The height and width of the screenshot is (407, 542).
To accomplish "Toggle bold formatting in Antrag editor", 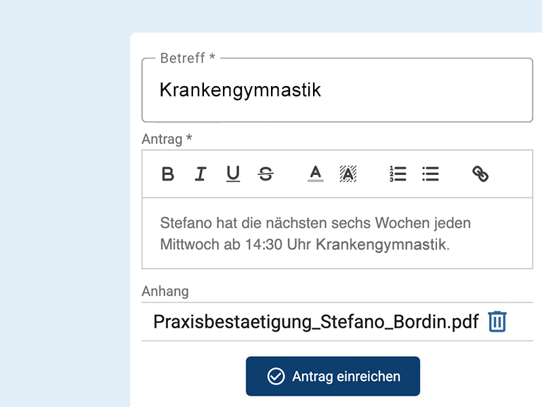I will pos(168,174).
